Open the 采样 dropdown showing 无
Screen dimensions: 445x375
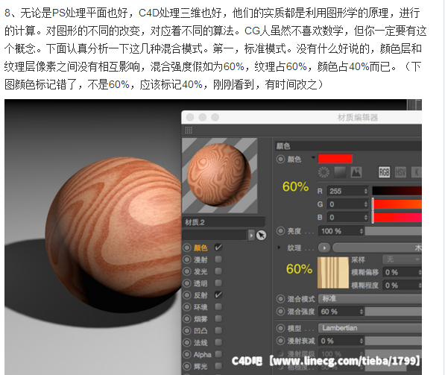click(402, 259)
